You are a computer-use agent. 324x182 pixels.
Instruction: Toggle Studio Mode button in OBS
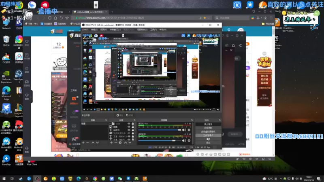coord(208,135)
